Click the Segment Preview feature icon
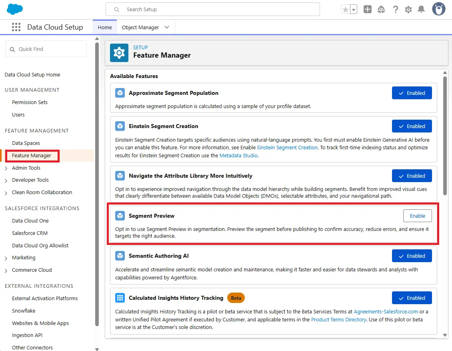 click(x=120, y=216)
